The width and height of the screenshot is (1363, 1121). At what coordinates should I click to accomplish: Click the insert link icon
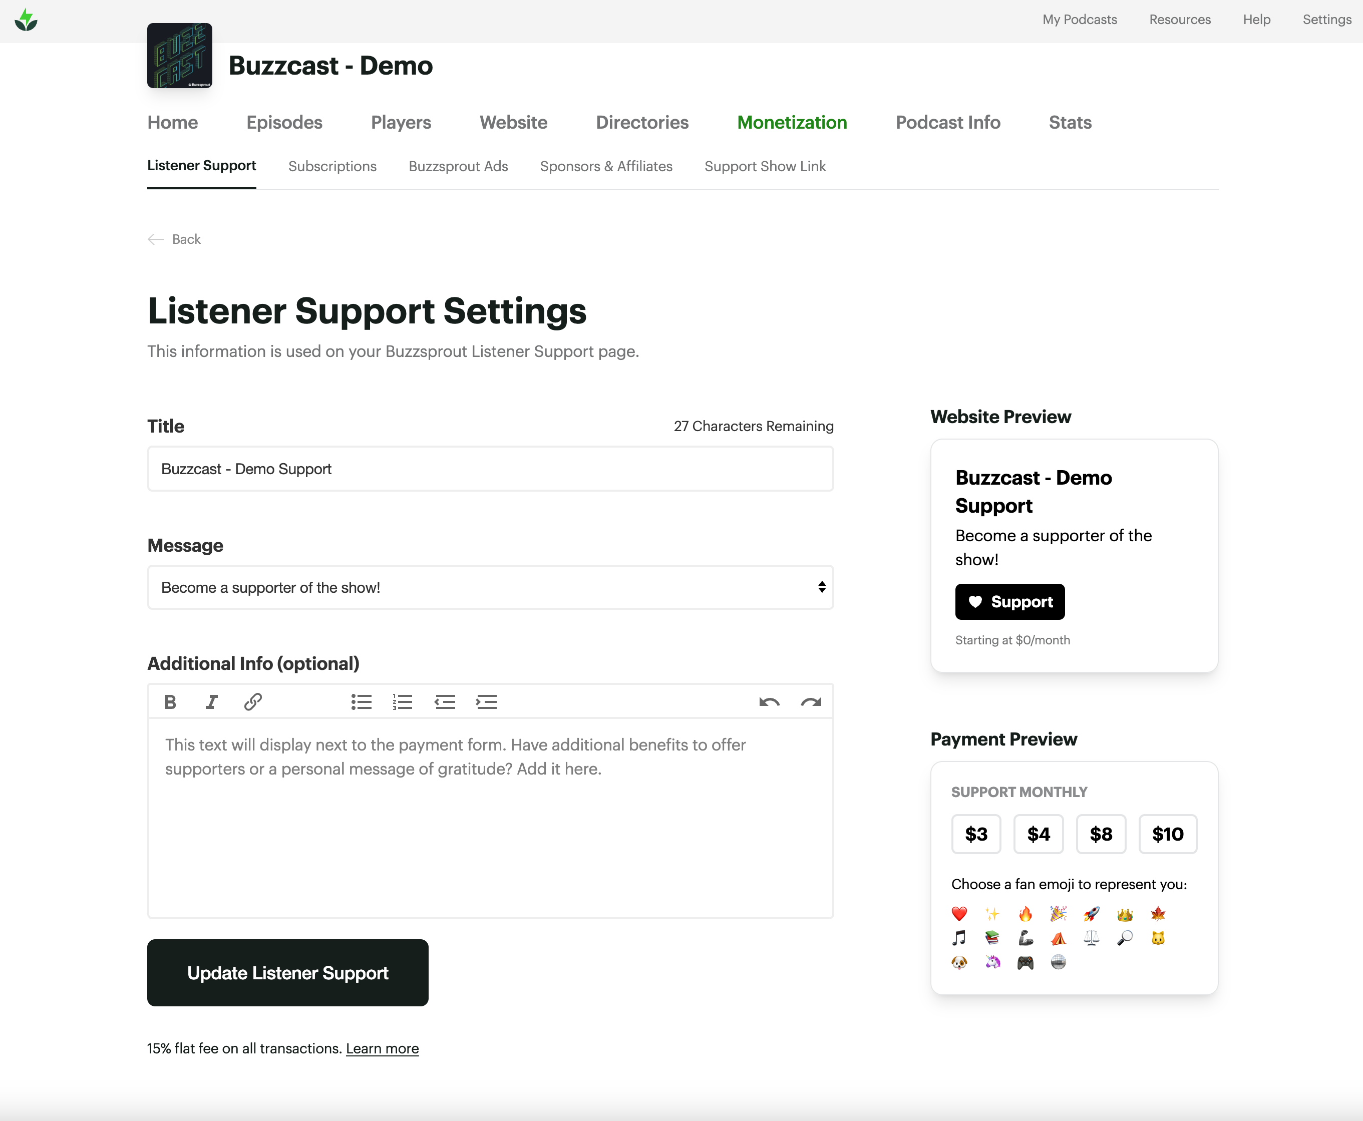[252, 702]
